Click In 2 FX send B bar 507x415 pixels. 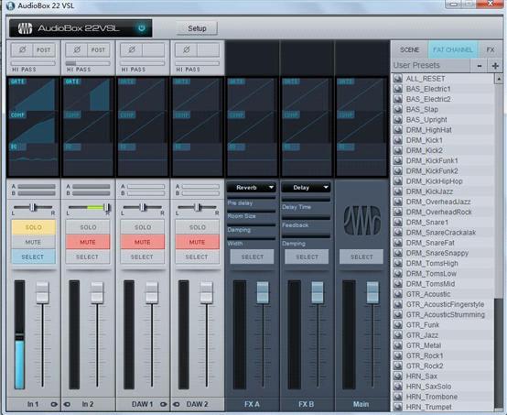click(92, 193)
